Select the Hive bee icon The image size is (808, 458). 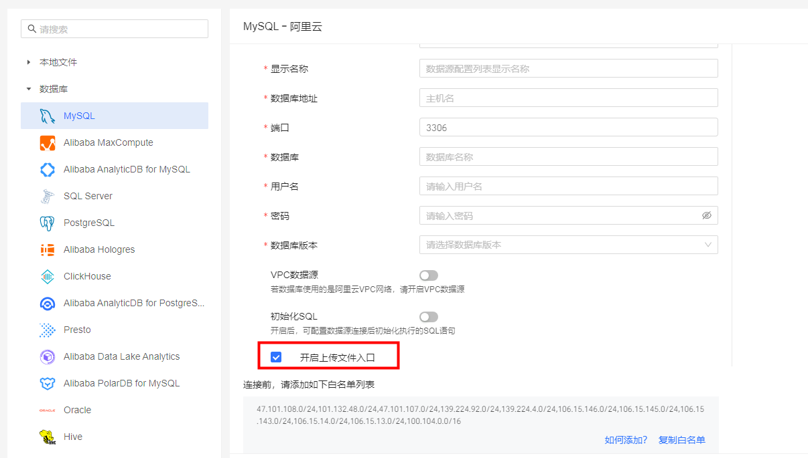[47, 437]
